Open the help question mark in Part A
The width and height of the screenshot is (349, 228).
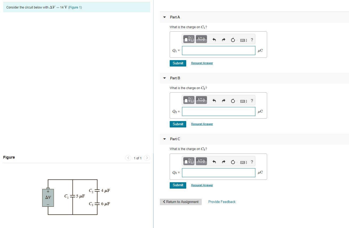click(x=252, y=40)
